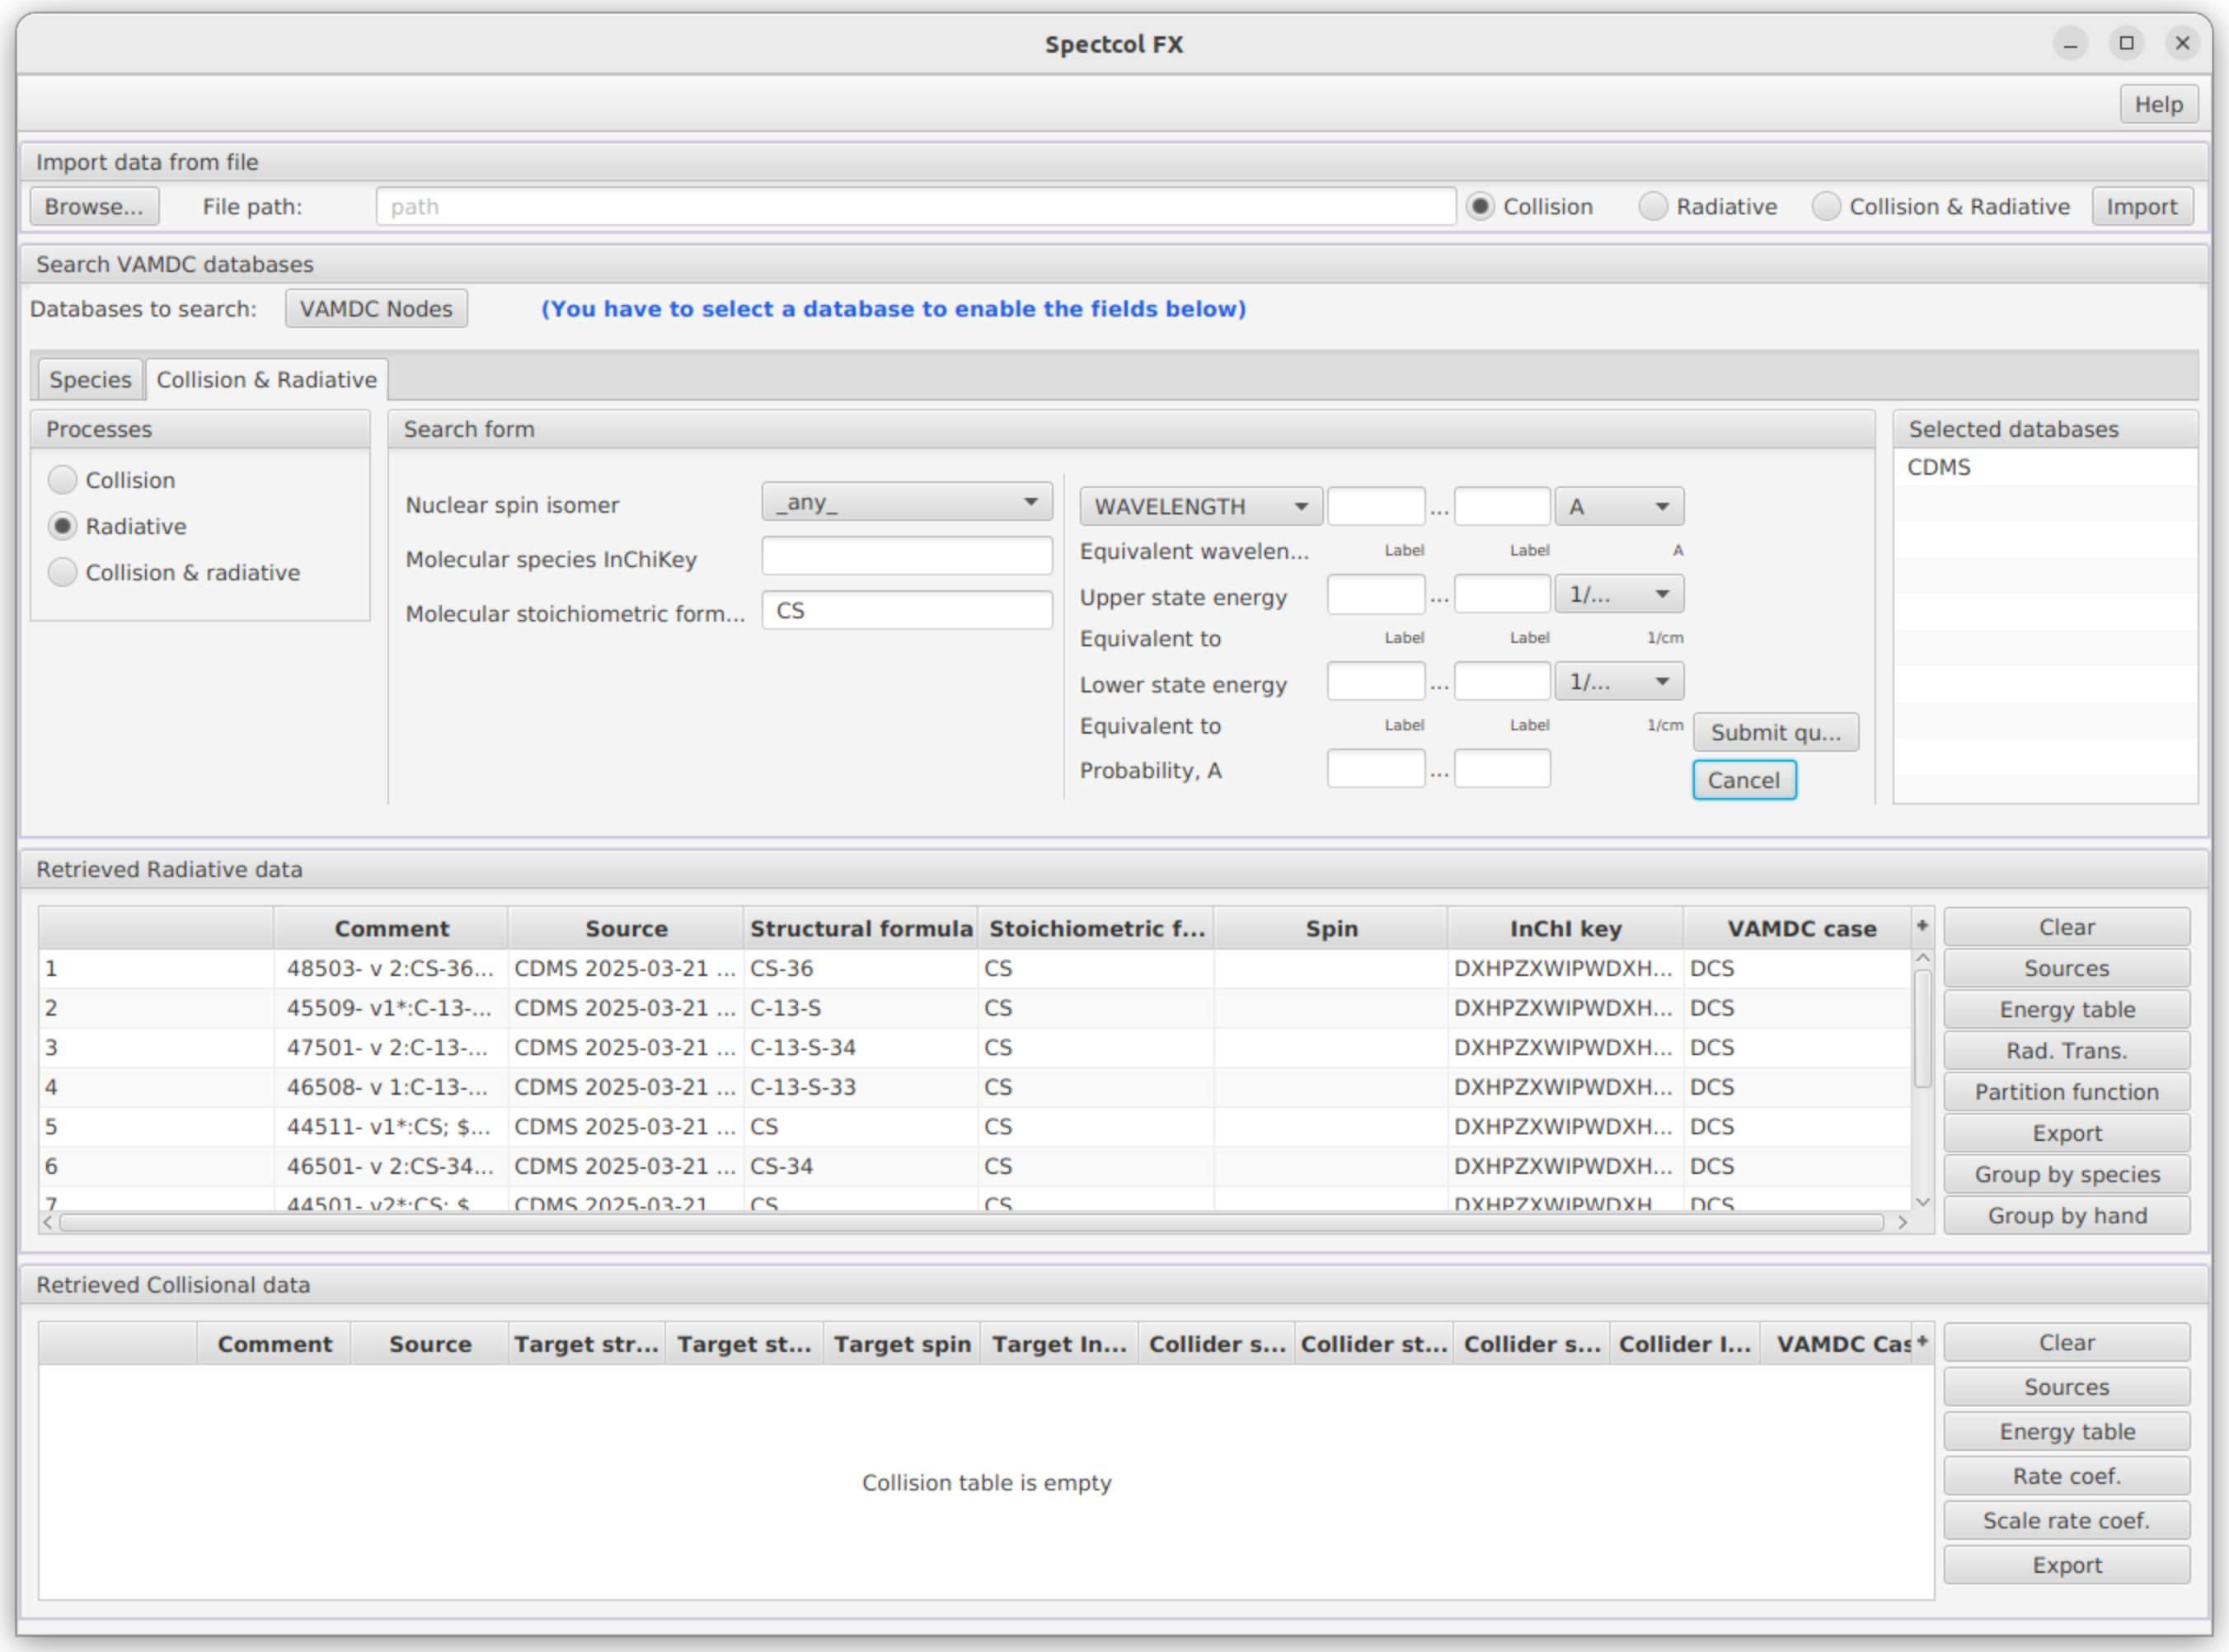2229x1652 pixels.
Task: Click the radiative table horizontal scrollbar
Action: (971, 1222)
